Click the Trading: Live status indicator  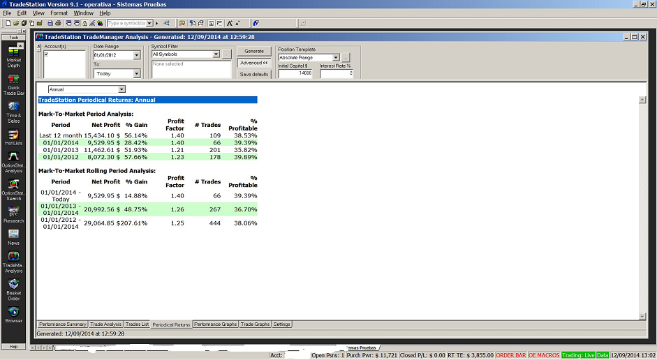pyautogui.click(x=578, y=355)
